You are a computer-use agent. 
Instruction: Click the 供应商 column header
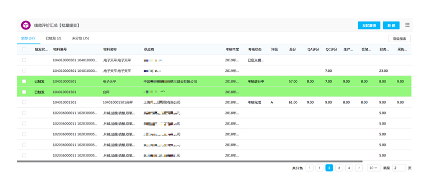(x=149, y=49)
